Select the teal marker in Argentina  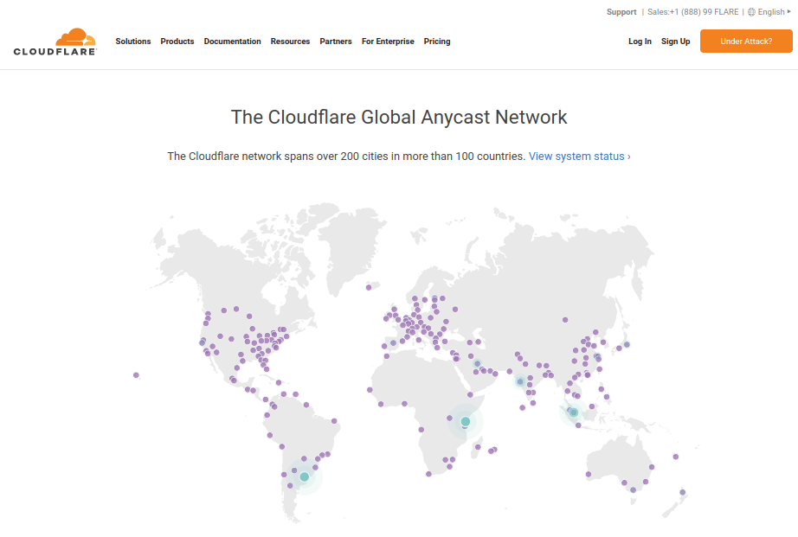pos(305,477)
